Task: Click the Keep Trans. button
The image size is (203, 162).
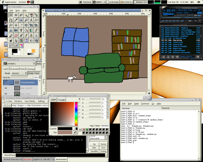Action: (x=34, y=73)
